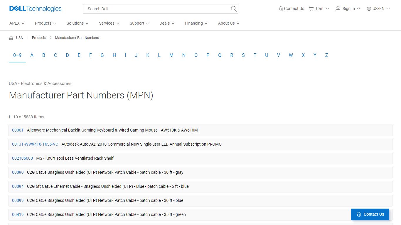Screen dimensions: 401x225
Task: Switch to letter K tab
Action: click(148, 55)
